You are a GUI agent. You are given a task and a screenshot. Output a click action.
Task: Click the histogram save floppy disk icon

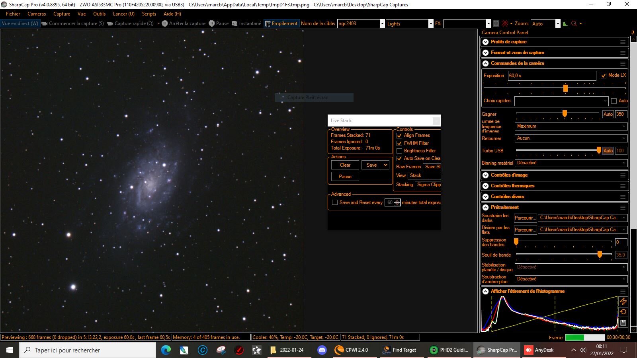tap(623, 323)
